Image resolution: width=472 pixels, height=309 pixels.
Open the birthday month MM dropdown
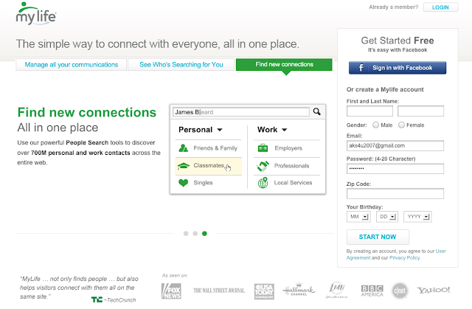tap(358, 217)
